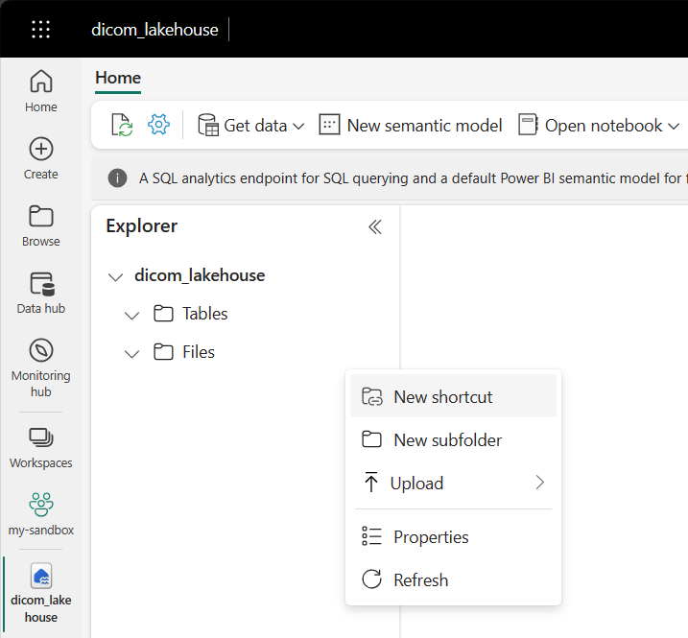Open the Upload submenu
688x638 pixels.
453,484
